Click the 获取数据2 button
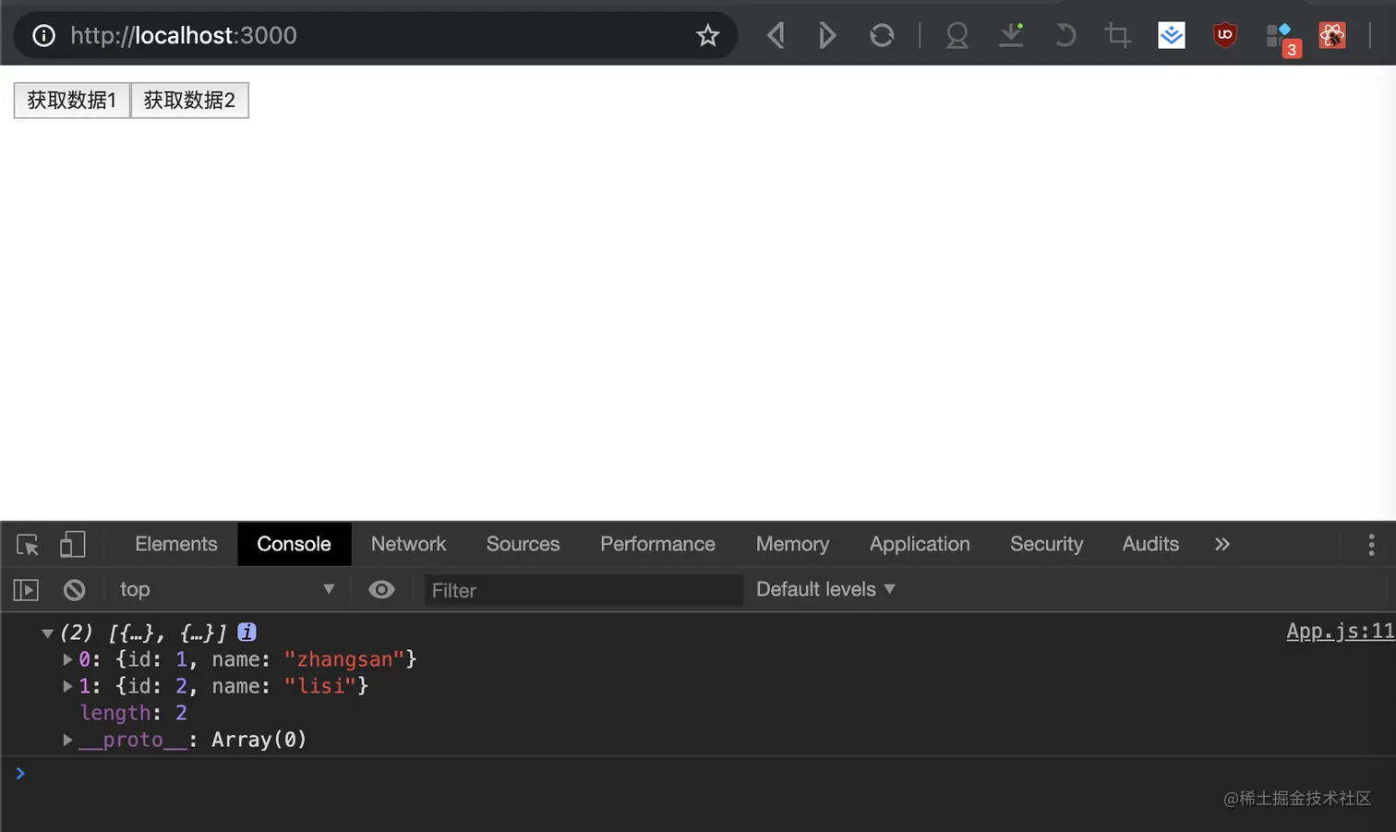 click(189, 101)
